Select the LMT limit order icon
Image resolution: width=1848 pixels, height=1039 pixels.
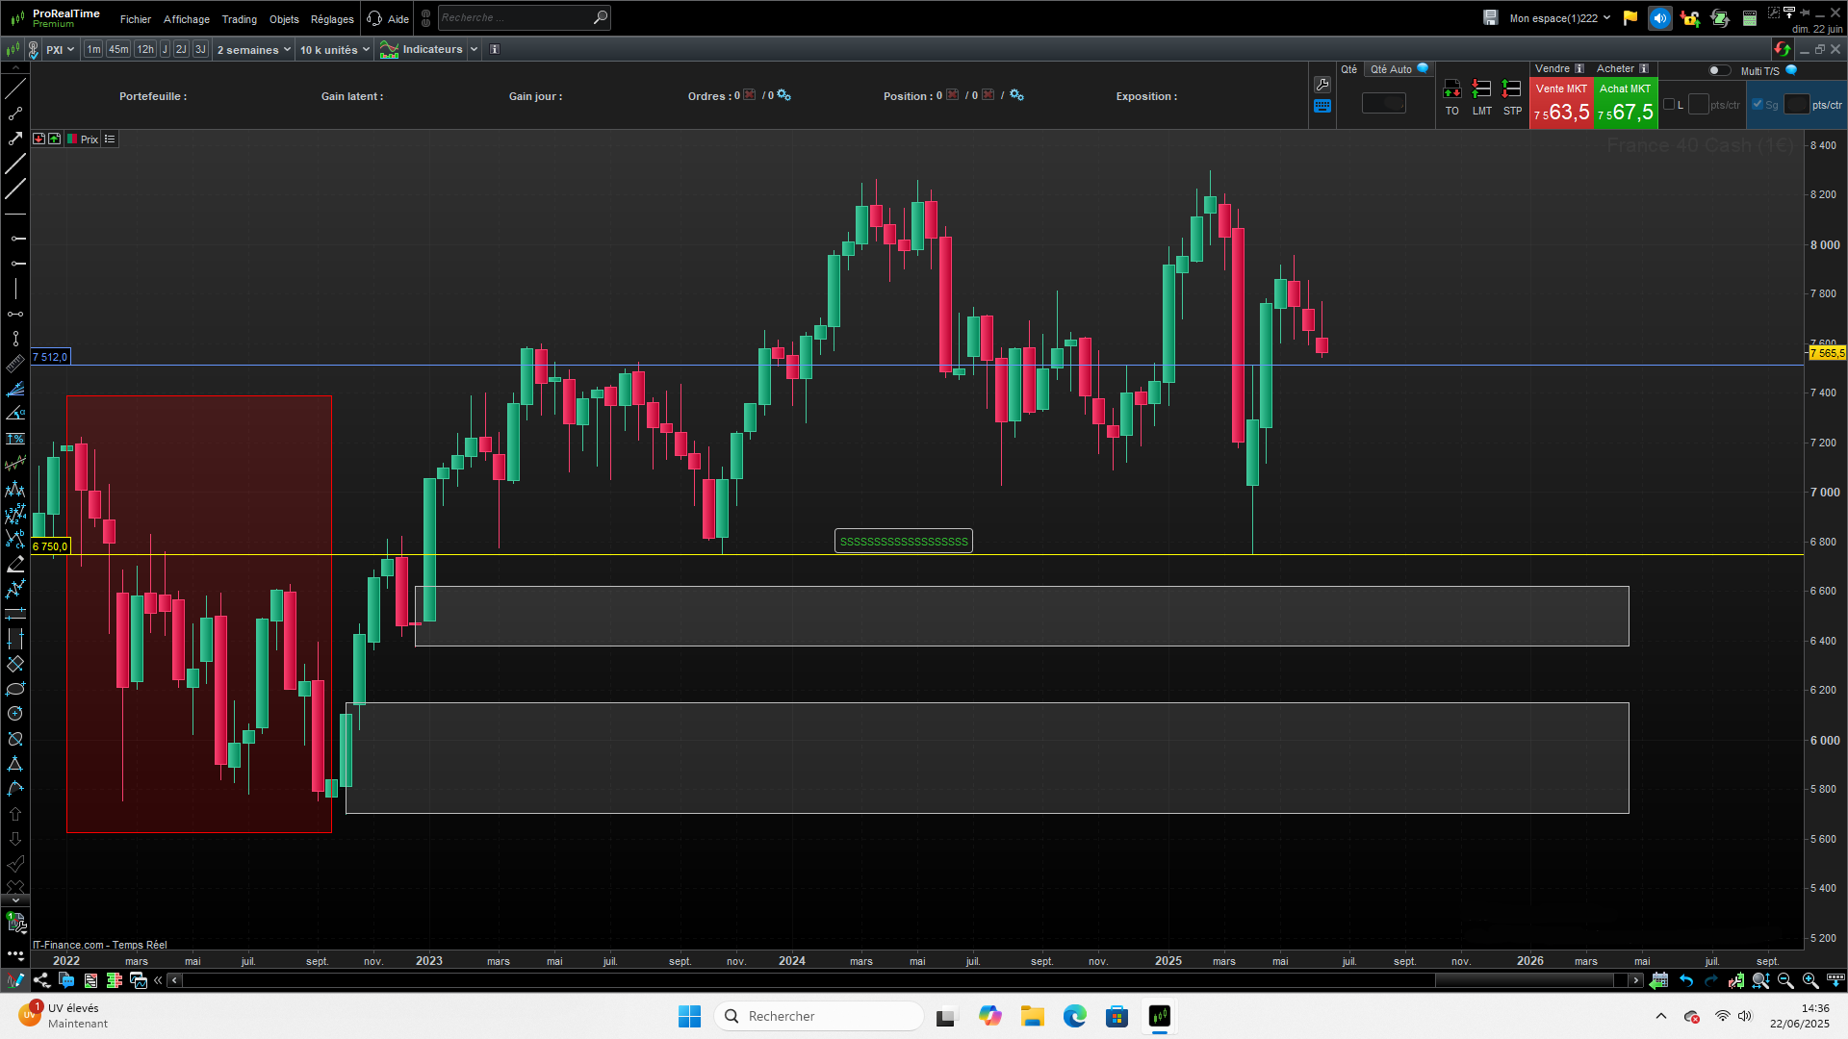1481,90
